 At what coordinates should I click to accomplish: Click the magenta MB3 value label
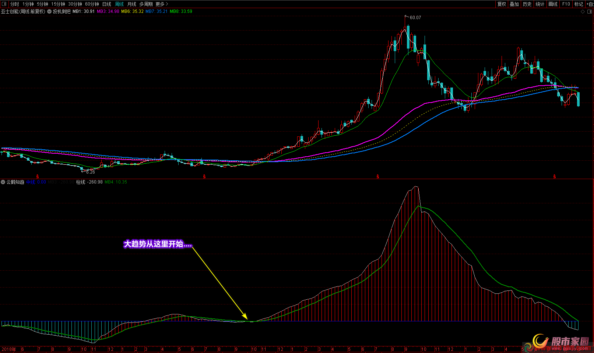[108, 11]
